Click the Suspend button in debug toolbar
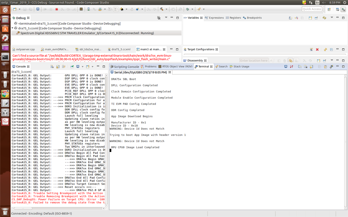Image resolution: width=348 pixels, height=217 pixels. pyautogui.click(x=51, y=9)
